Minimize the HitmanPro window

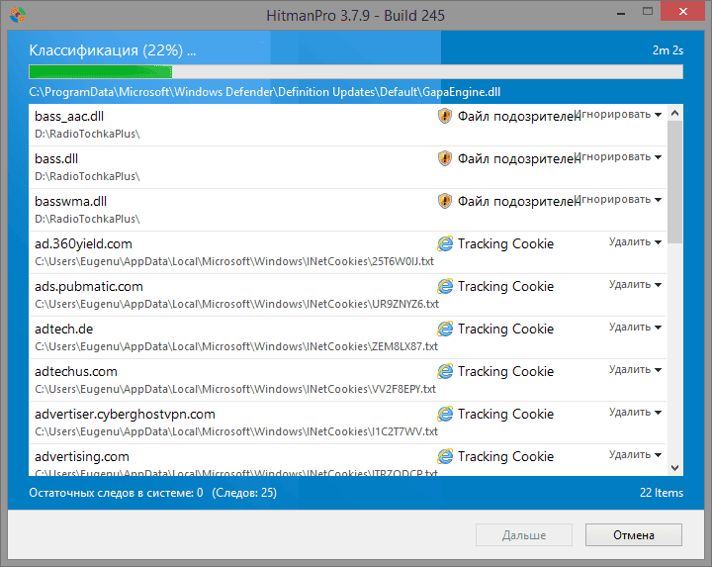point(621,13)
